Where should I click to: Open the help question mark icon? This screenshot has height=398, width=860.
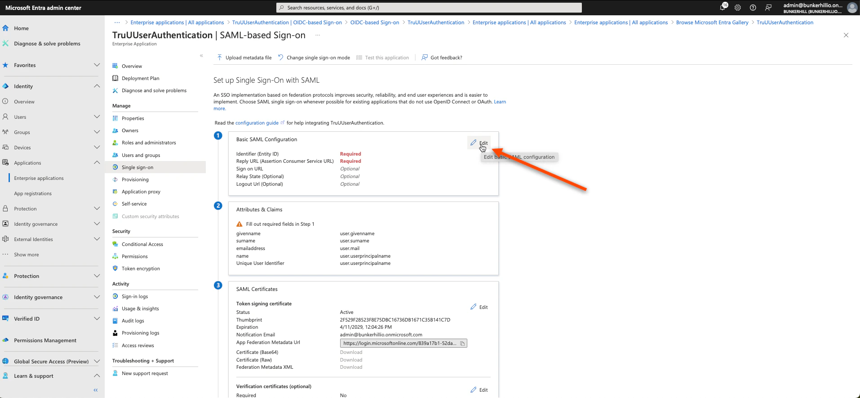(x=753, y=8)
